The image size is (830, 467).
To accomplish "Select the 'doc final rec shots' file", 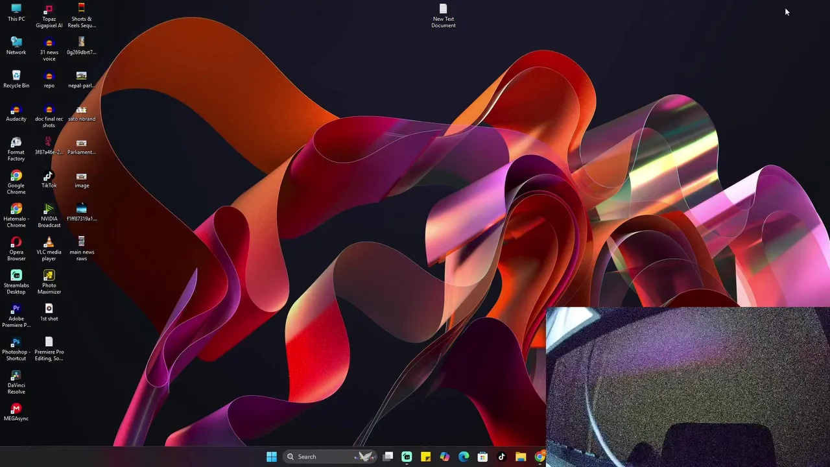I will click(x=49, y=116).
